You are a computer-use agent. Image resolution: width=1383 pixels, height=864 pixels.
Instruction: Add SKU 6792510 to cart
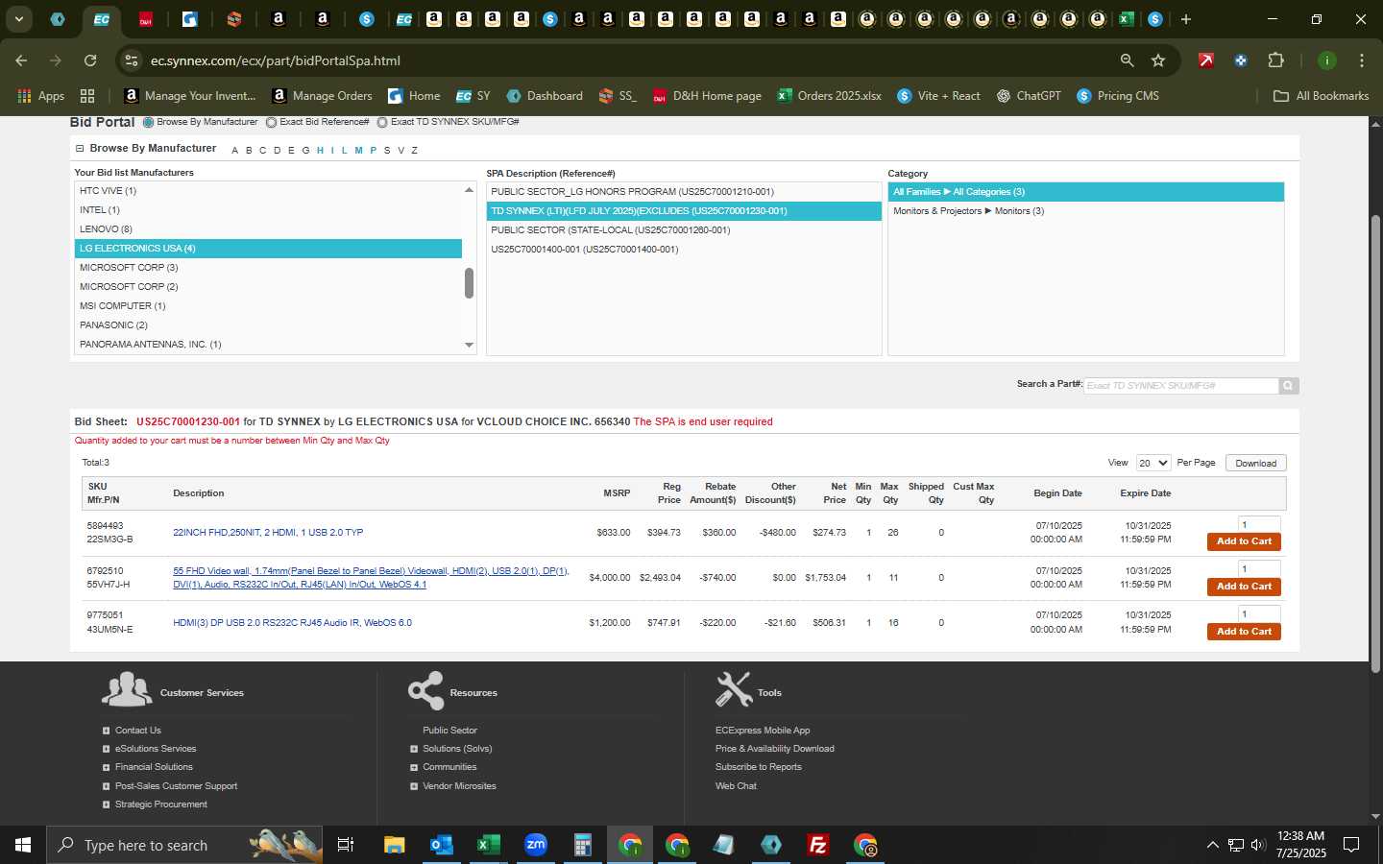pyautogui.click(x=1244, y=587)
